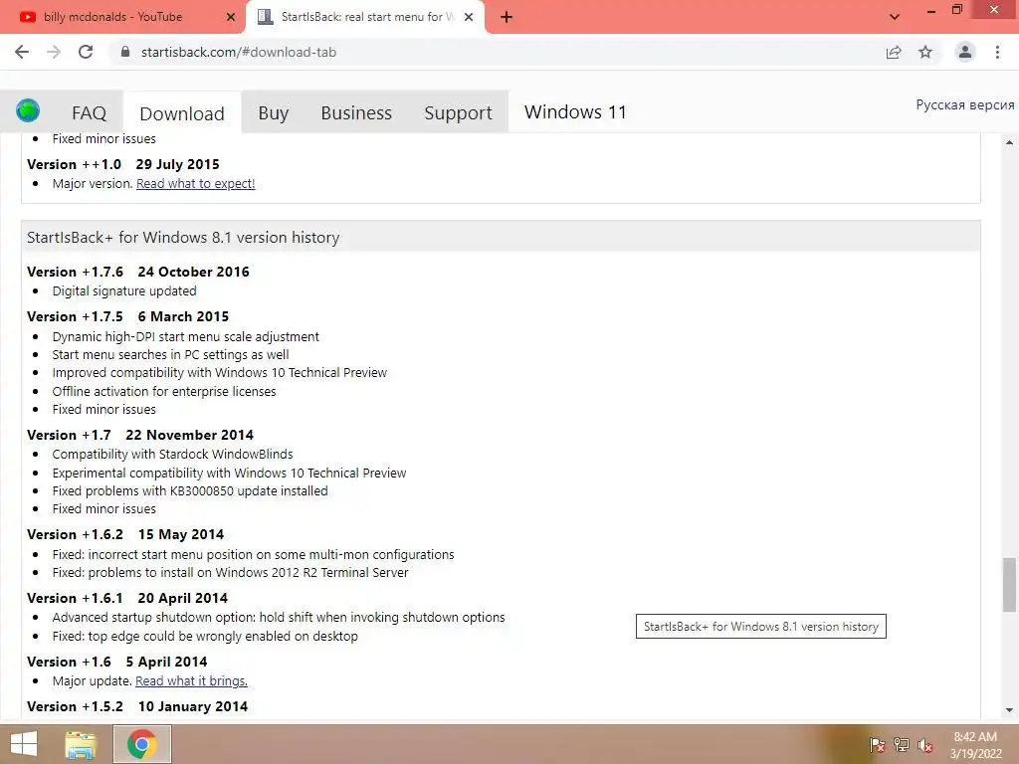Follow the Read what to expect link
Screen dimensions: 1019x764
(x=196, y=184)
